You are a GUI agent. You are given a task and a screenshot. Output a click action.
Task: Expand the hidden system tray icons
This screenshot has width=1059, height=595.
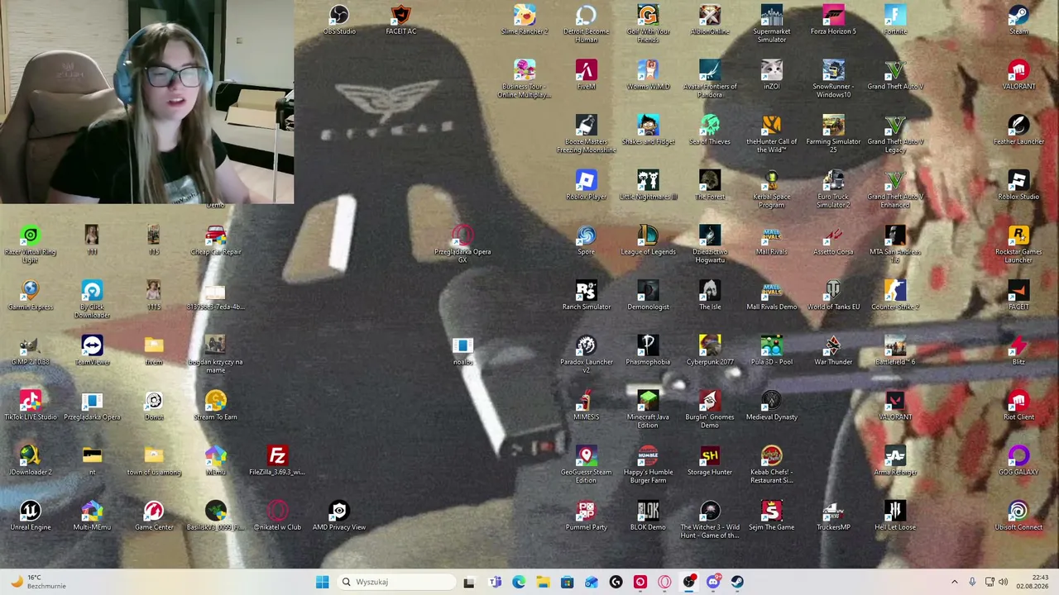click(954, 582)
